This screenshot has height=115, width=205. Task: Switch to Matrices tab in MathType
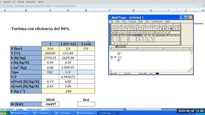138,35
